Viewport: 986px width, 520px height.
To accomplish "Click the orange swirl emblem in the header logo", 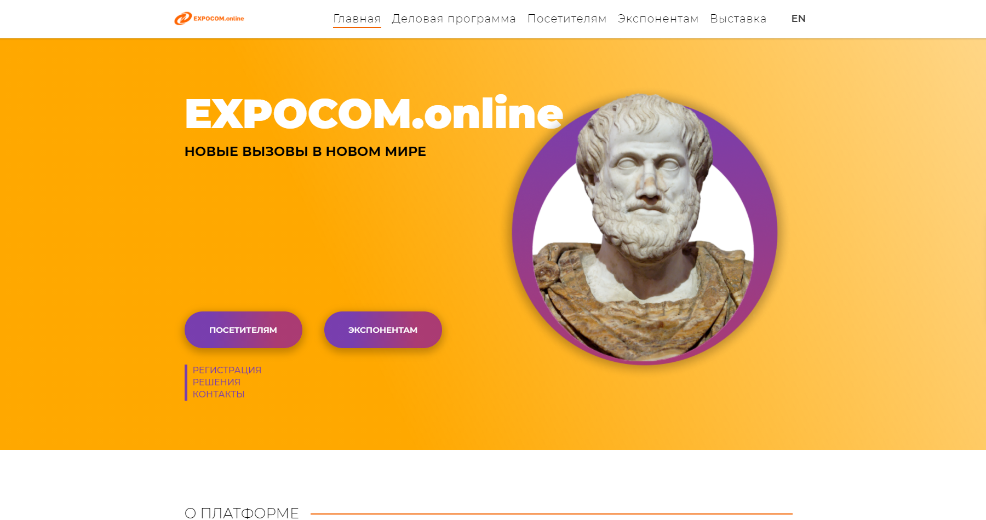I will pos(183,19).
